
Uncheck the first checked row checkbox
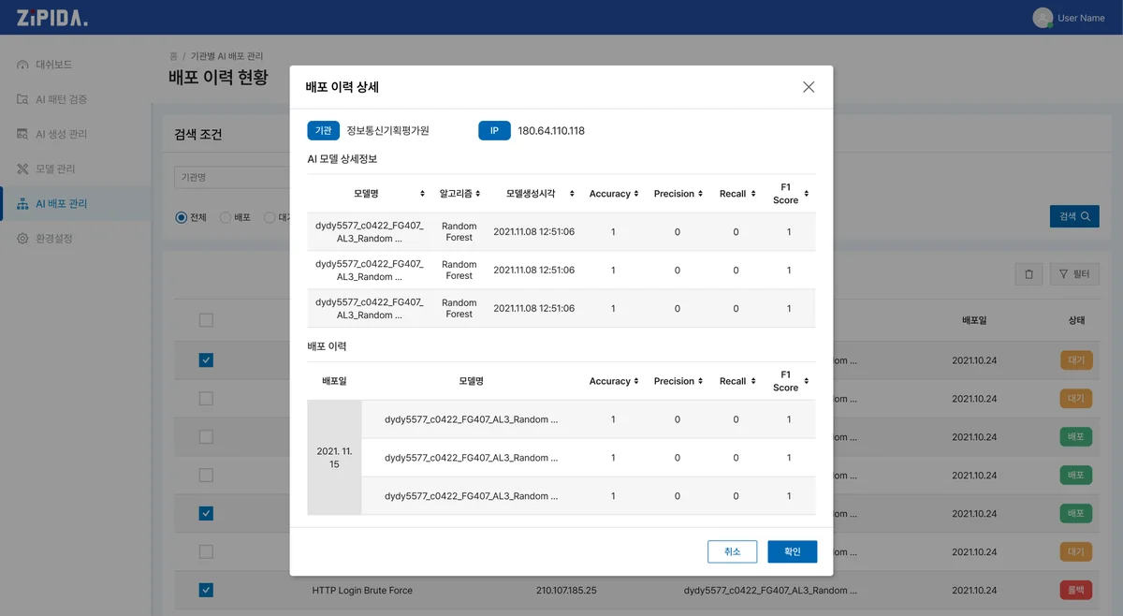(206, 359)
